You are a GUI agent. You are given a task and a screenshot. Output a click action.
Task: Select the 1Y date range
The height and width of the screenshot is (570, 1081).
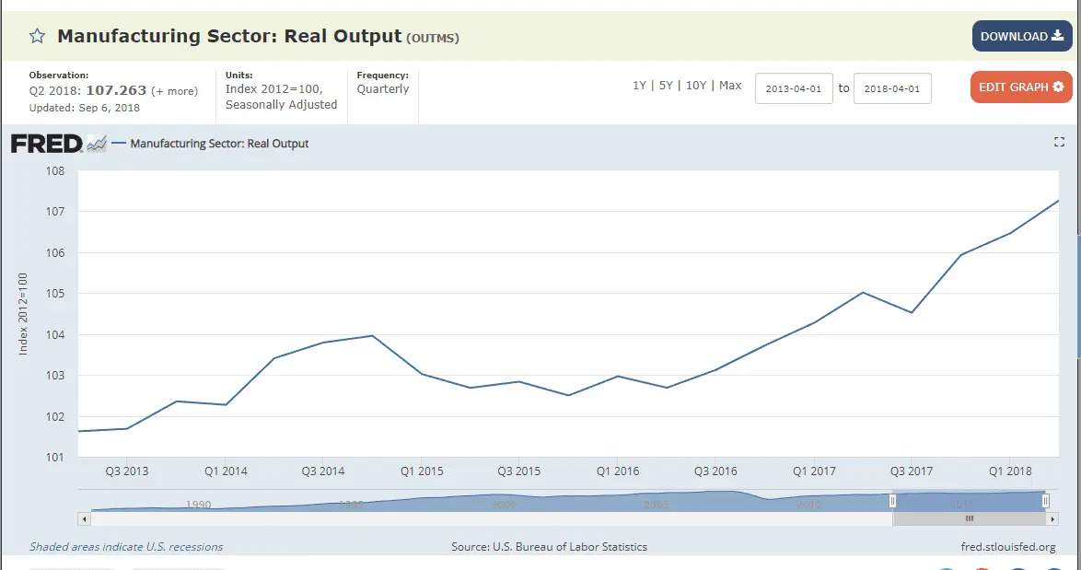tap(639, 86)
